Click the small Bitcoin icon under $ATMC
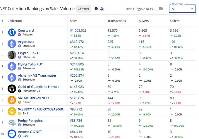 [x=19, y=102]
